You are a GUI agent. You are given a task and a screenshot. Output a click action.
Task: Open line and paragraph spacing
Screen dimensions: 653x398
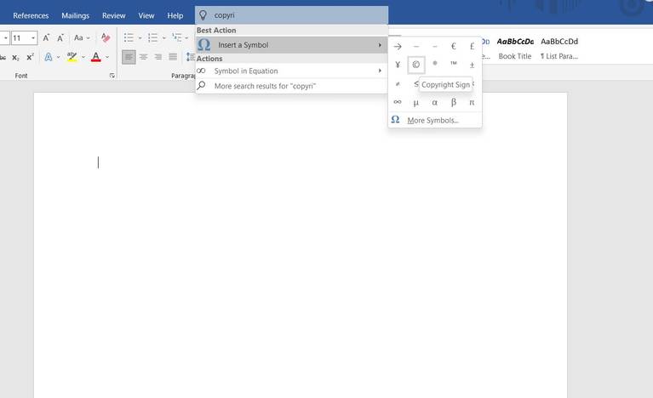click(191, 57)
